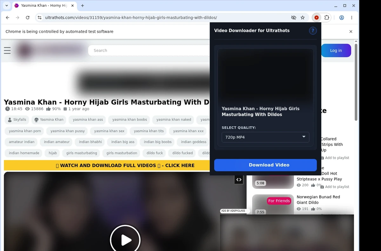
Task: Click the video preview thumbnail in the downloader popup
Action: 265,75
